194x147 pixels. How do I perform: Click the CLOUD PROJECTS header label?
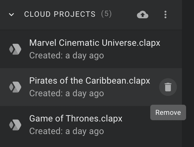click(60, 14)
